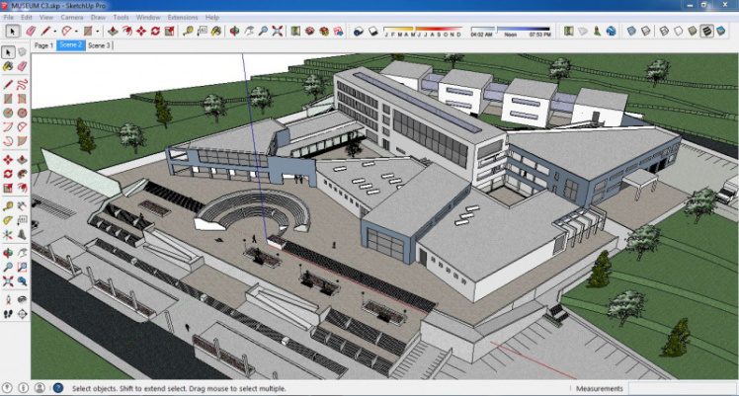Select the Eraser tool in top toolbar
This screenshot has width=739, height=396.
(31, 31)
